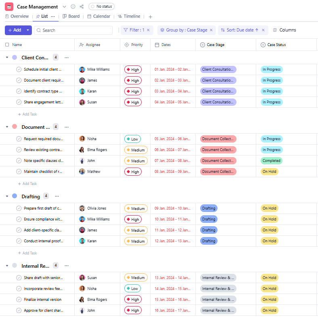Switch to the Timeline tab

pyautogui.click(x=129, y=17)
